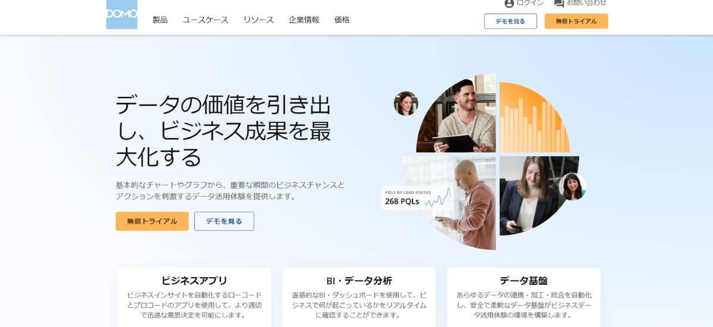Open the 製品 menu

point(160,20)
